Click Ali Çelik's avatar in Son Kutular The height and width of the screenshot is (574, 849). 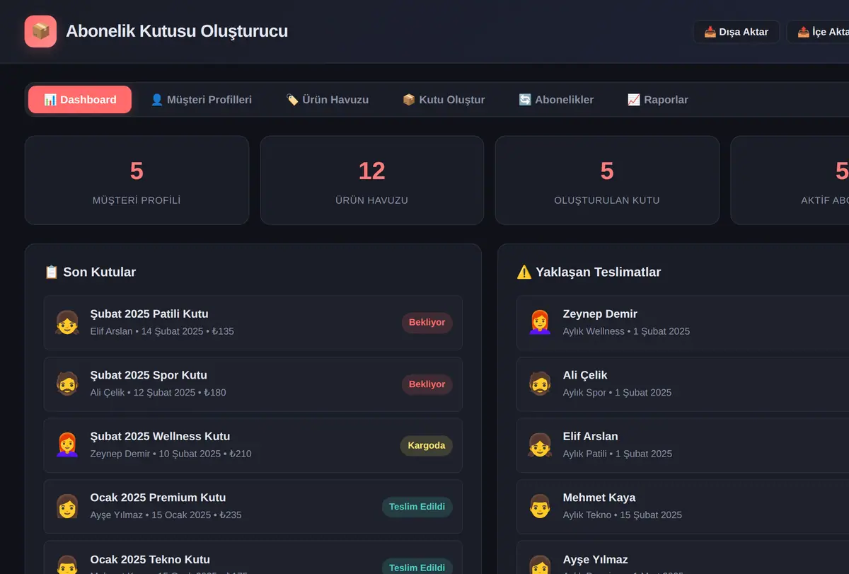pos(67,384)
